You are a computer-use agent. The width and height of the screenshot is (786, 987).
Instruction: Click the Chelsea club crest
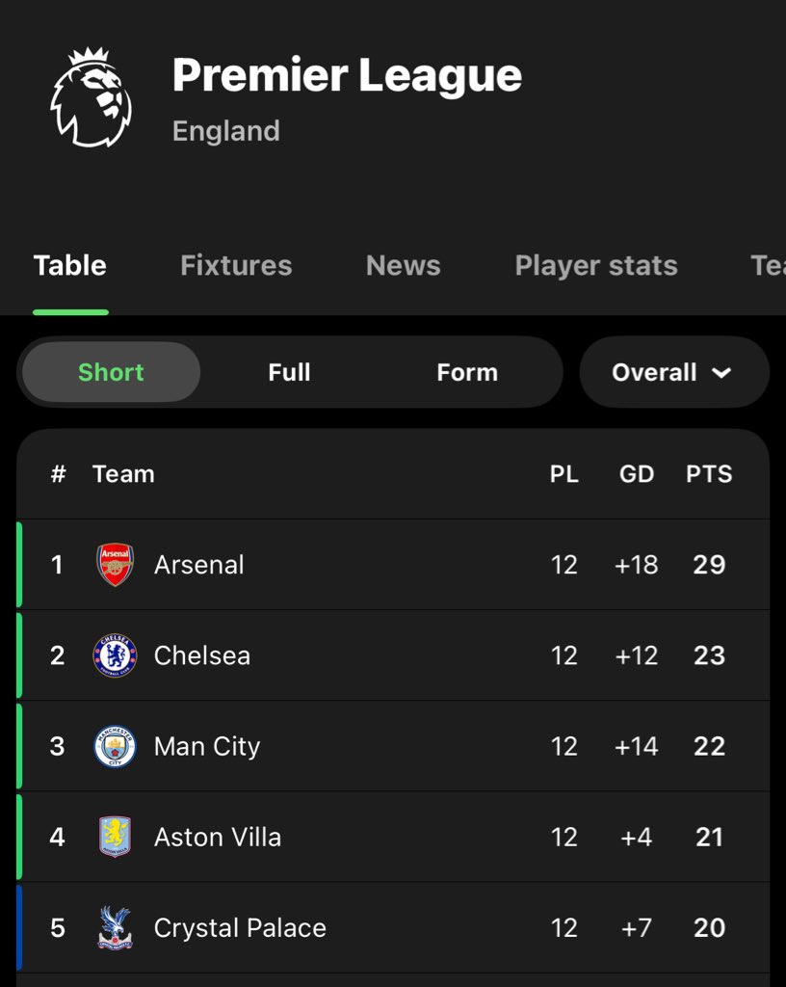[116, 655]
